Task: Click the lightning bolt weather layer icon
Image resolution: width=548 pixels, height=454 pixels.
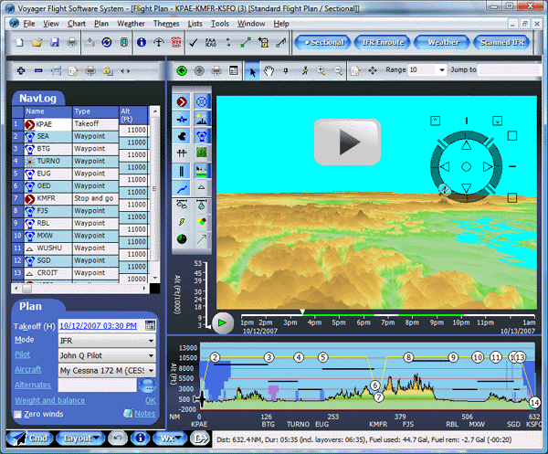Action: pos(182,222)
